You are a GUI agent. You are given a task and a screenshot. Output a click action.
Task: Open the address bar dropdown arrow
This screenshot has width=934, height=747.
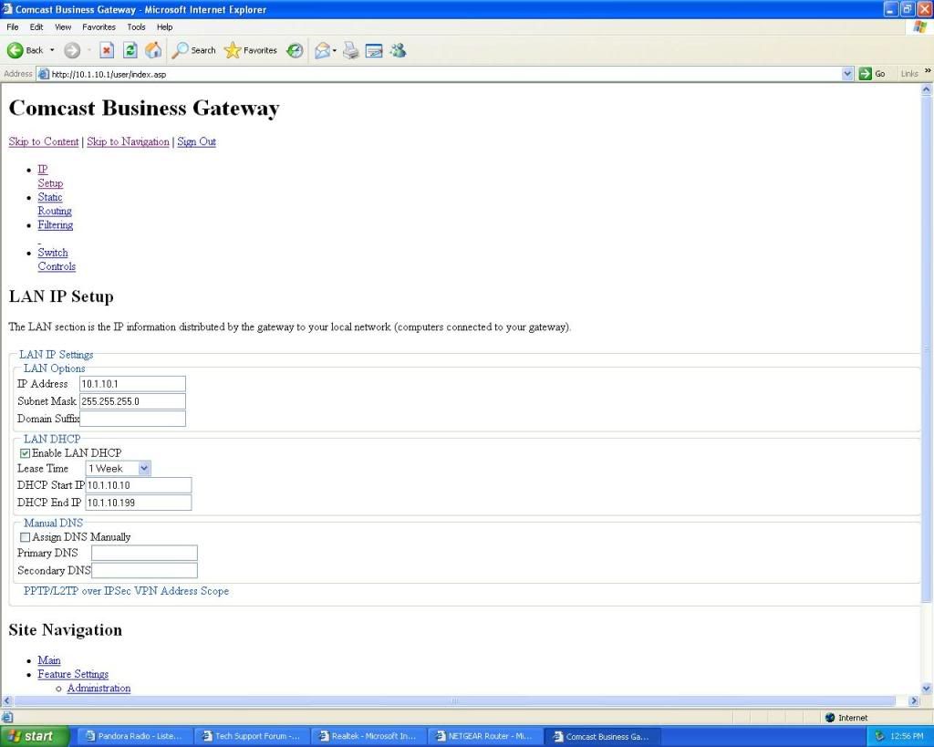[x=847, y=74]
